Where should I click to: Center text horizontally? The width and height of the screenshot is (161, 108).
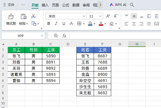click(134, 24)
